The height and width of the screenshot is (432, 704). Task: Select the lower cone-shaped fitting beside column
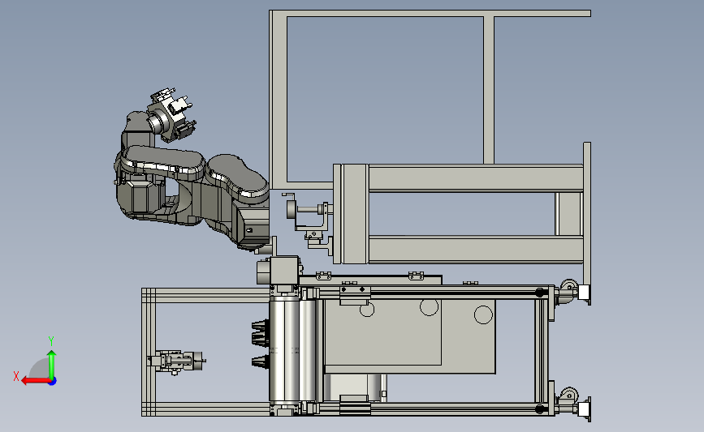[x=260, y=361]
